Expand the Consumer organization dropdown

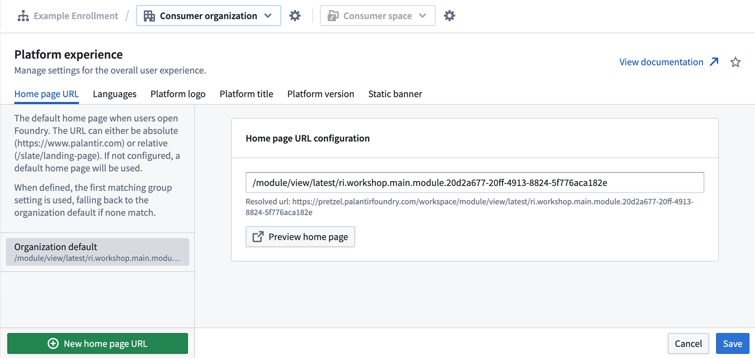pyautogui.click(x=268, y=16)
